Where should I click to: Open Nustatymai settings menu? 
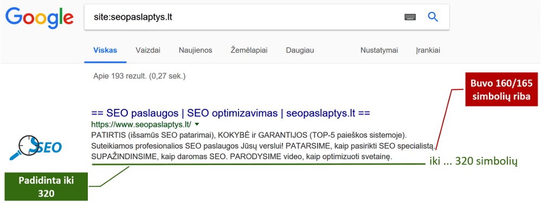(379, 50)
